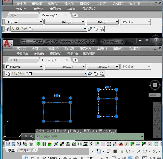The image size is (163, 159).
Task: Close the command line with X button
Action: click(26, 136)
